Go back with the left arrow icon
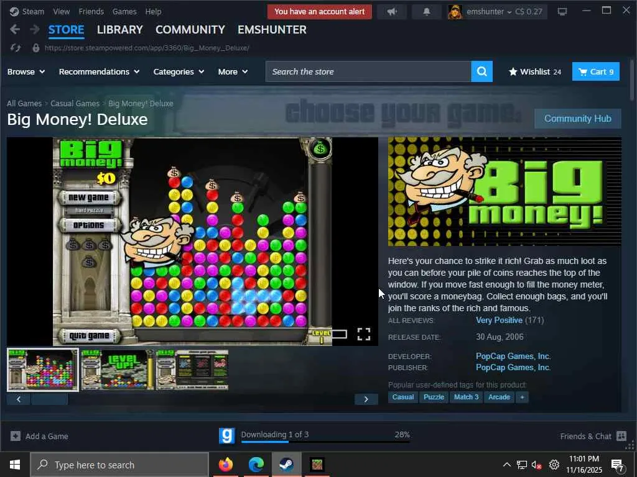The width and height of the screenshot is (637, 477). pyautogui.click(x=15, y=30)
